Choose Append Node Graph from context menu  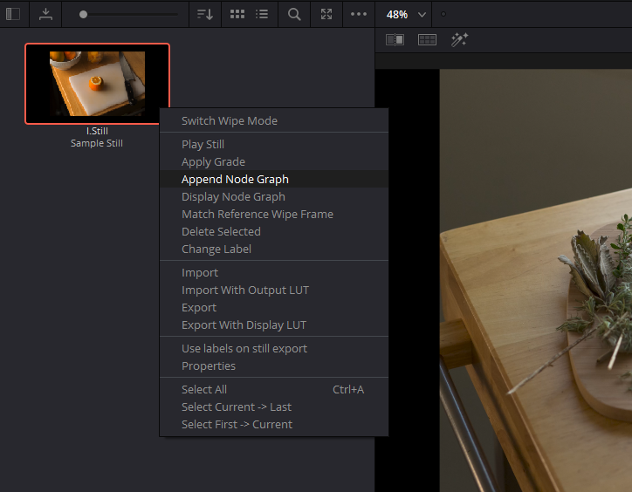click(235, 179)
